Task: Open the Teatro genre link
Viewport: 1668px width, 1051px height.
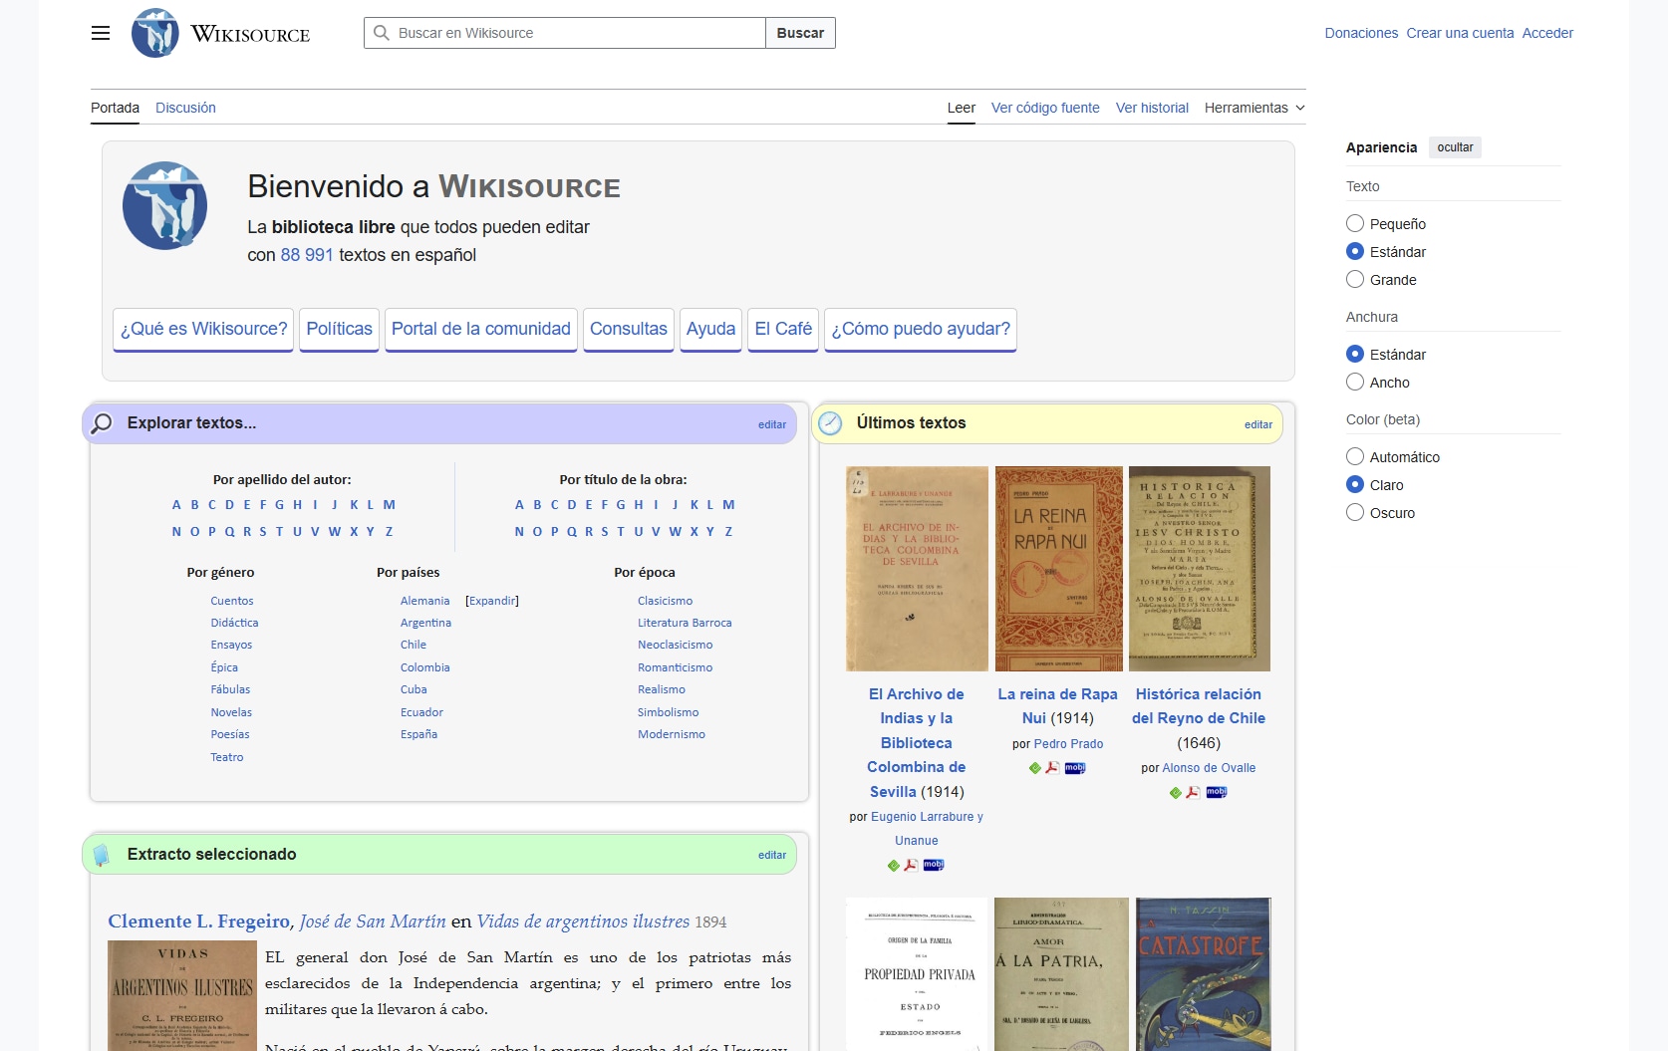Action: (x=227, y=757)
